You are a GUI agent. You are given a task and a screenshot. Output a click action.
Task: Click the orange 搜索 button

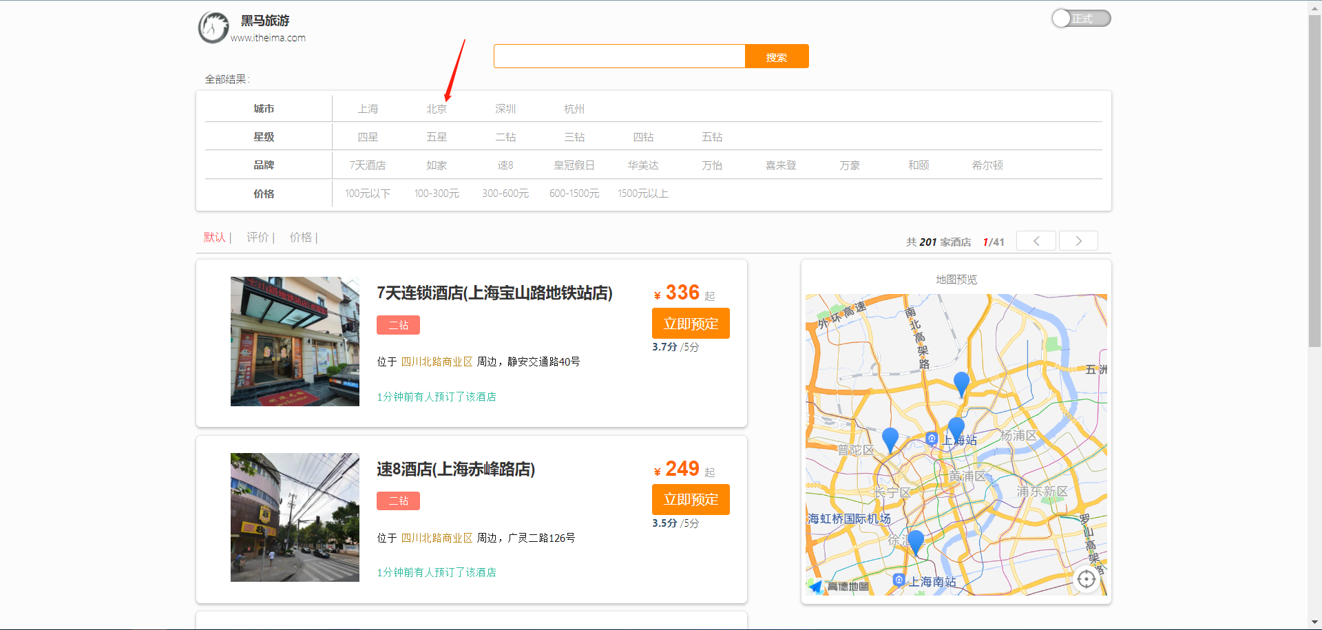(x=777, y=56)
